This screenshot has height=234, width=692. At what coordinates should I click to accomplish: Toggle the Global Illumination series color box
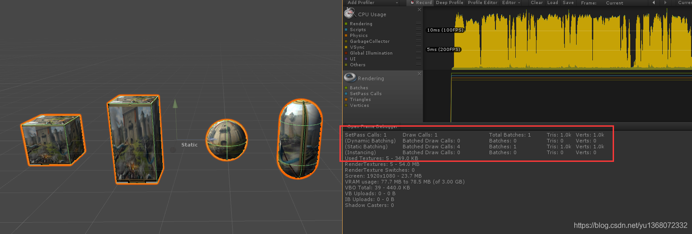pyautogui.click(x=346, y=53)
